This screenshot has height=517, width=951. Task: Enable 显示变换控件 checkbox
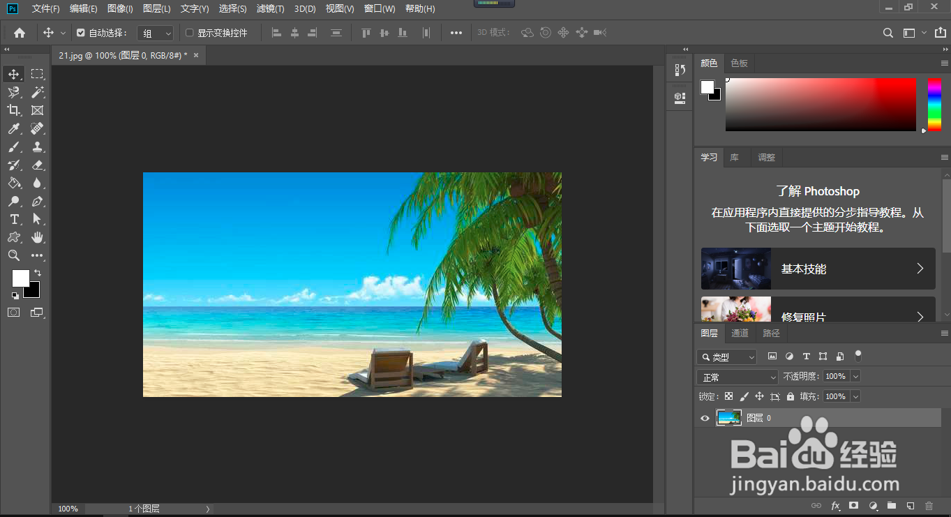click(189, 33)
